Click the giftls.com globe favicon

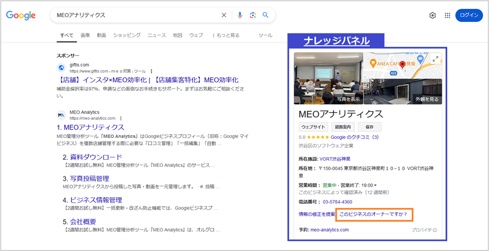pos(62,68)
